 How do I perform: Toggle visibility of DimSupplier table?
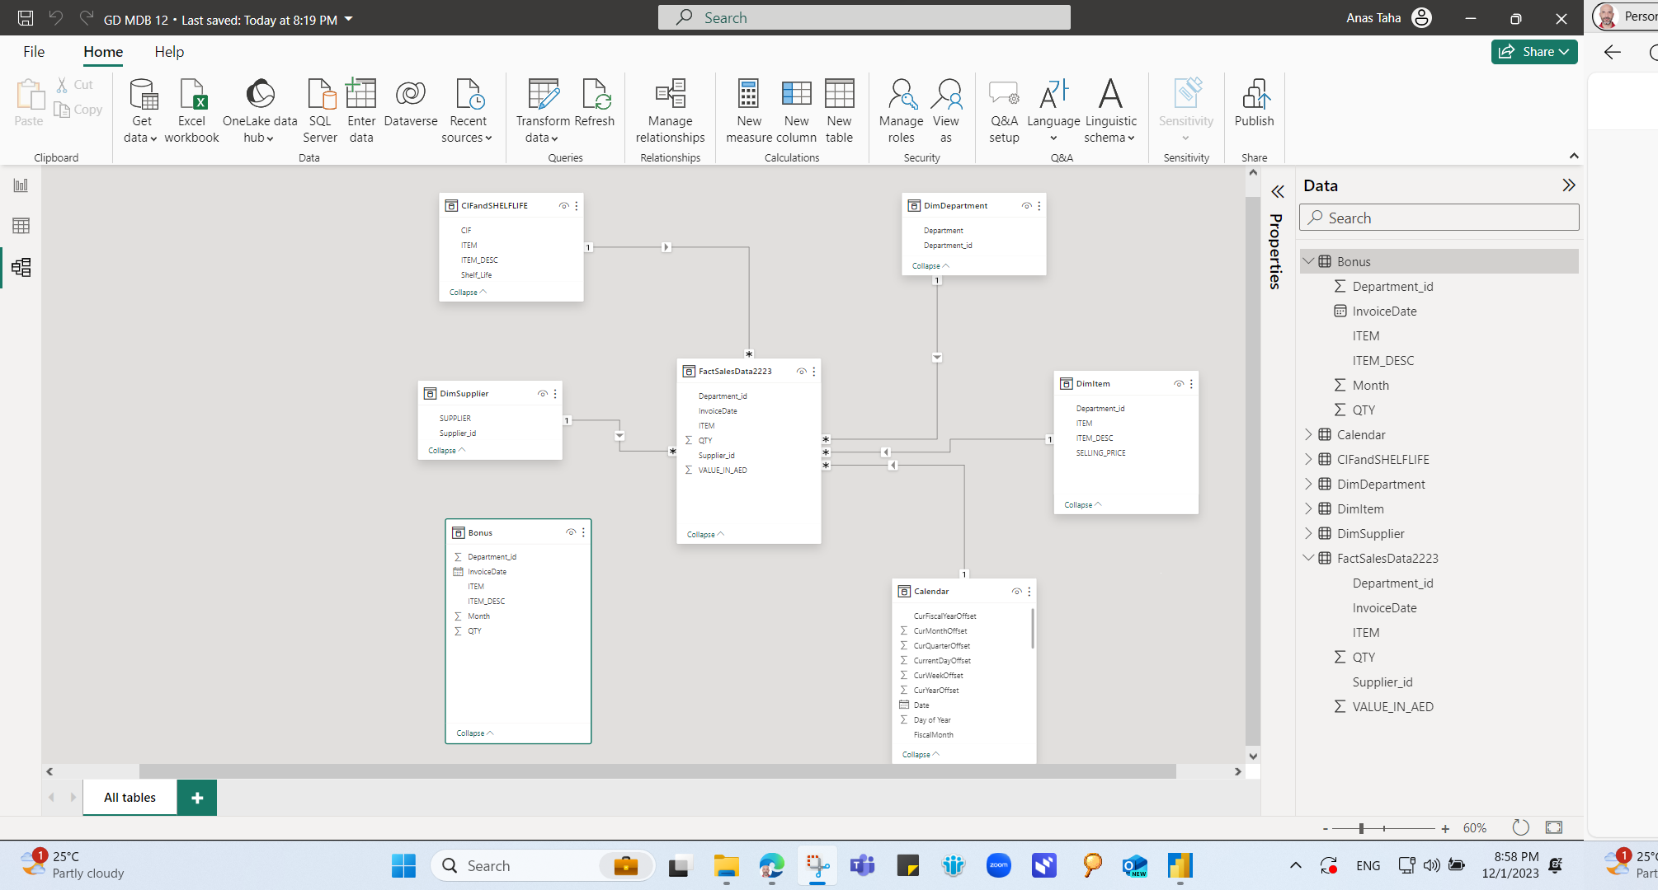pyautogui.click(x=543, y=394)
